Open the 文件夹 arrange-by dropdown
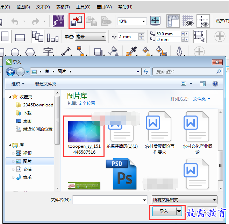Screen dimensions: 229x224 tap(201, 99)
